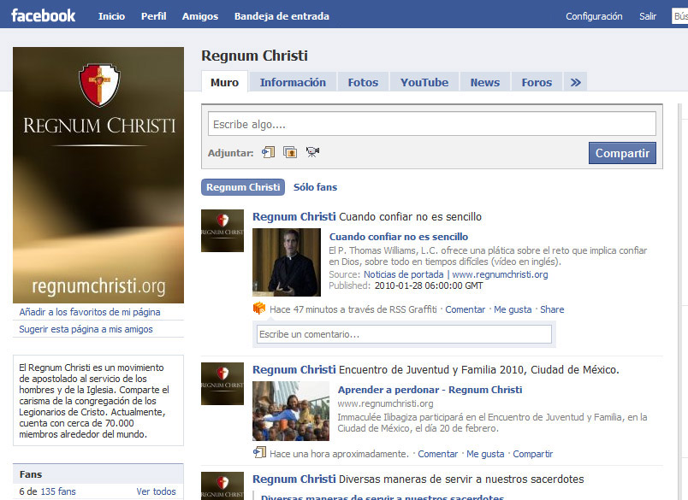This screenshot has width=688, height=500.
Task: Click the avatar beside the Encuentro de Juventud post
Action: pos(222,384)
